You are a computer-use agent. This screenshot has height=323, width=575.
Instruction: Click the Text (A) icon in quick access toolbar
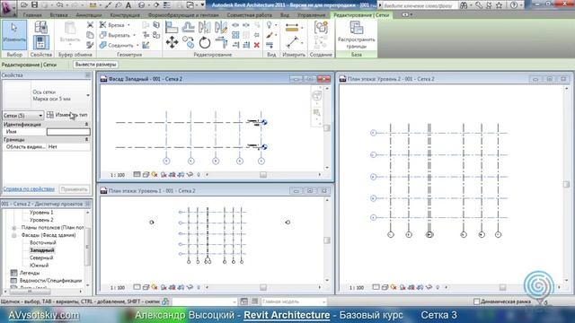128,5
